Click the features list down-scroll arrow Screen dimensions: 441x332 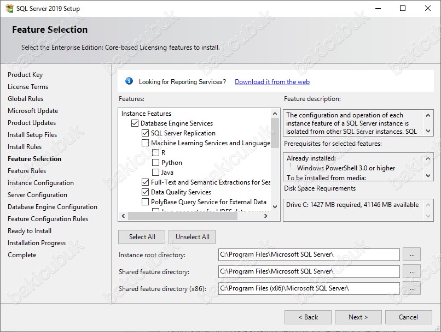click(x=275, y=207)
